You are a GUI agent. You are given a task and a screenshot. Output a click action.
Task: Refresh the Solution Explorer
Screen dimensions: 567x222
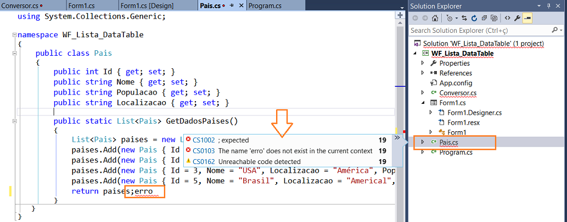[x=474, y=17]
